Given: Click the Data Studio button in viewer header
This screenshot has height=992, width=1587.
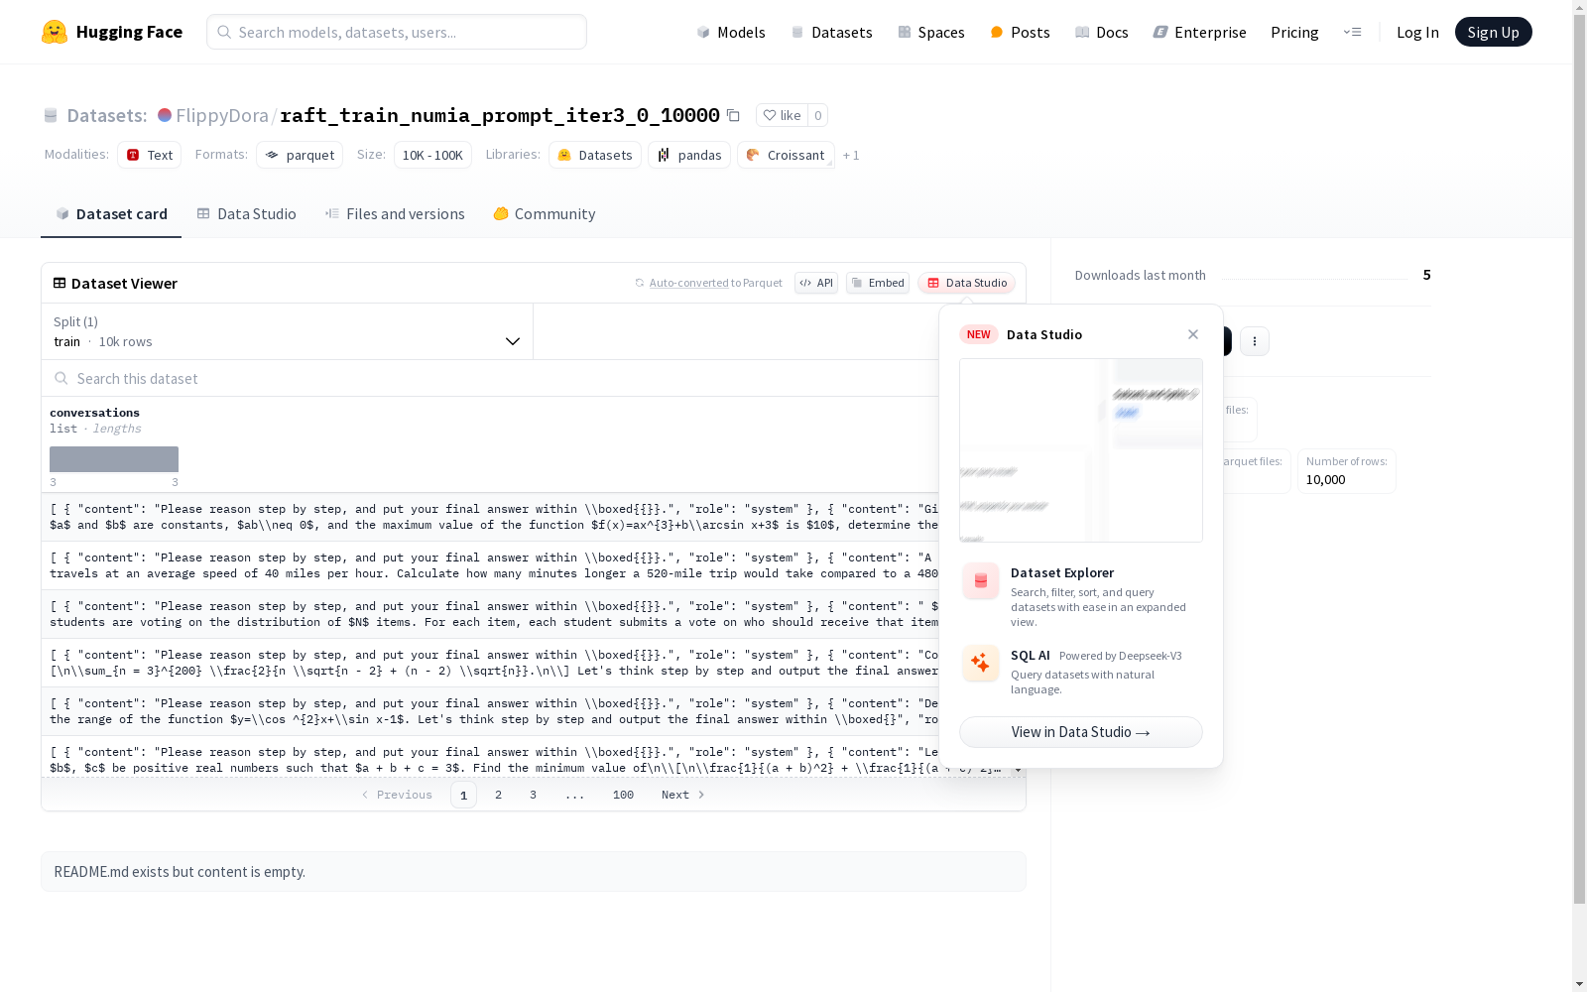Looking at the screenshot, I should (967, 283).
